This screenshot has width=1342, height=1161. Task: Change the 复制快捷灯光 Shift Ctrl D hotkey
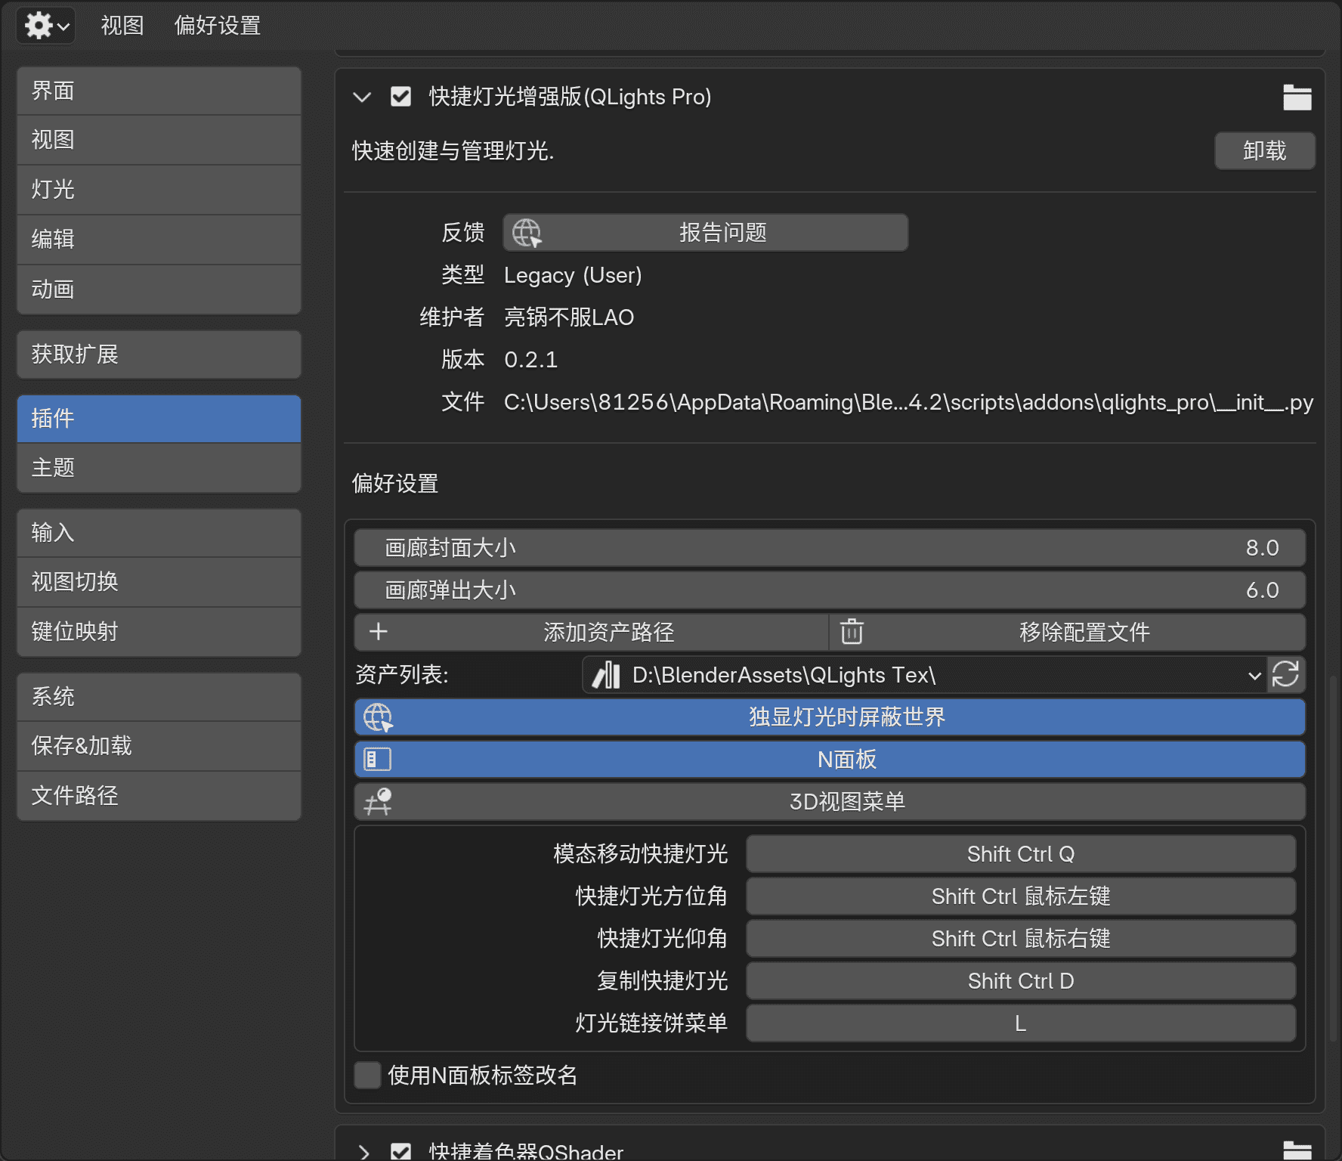pyautogui.click(x=1021, y=981)
